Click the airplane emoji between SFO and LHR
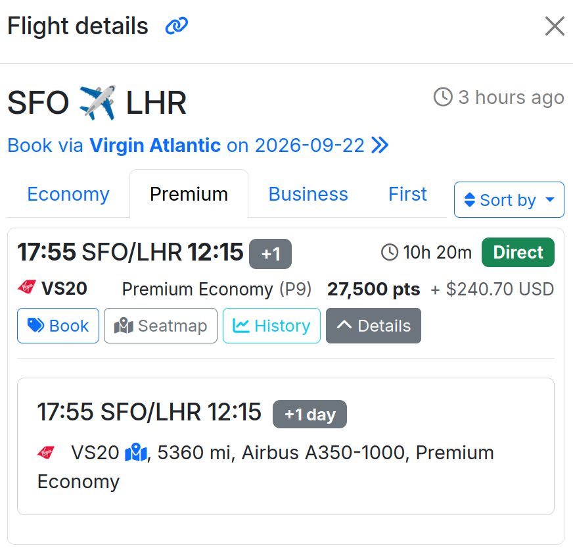The height and width of the screenshot is (552, 573). 97,103
